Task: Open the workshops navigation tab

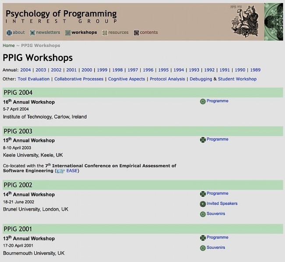Action: pyautogui.click(x=84, y=32)
